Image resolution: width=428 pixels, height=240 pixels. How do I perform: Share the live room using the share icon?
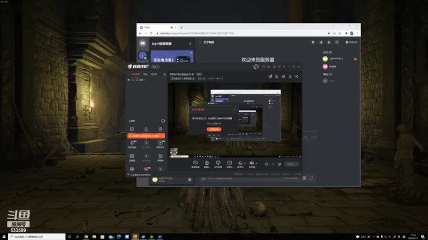[x=297, y=76]
